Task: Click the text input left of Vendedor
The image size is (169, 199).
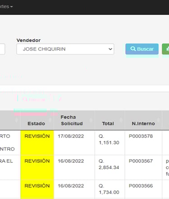Action: 2,49
